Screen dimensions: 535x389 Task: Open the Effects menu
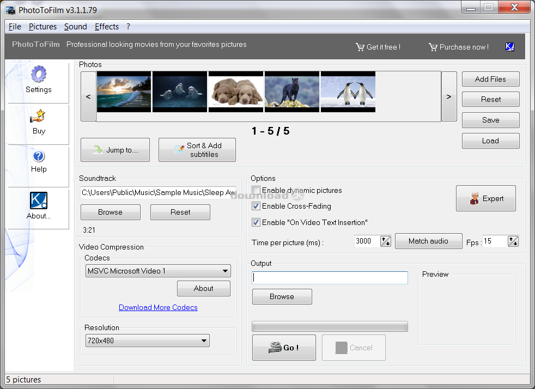coord(107,27)
